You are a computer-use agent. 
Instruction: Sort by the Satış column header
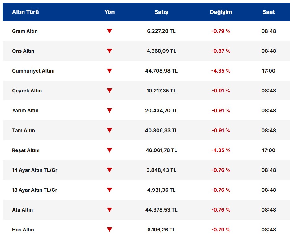(x=161, y=12)
